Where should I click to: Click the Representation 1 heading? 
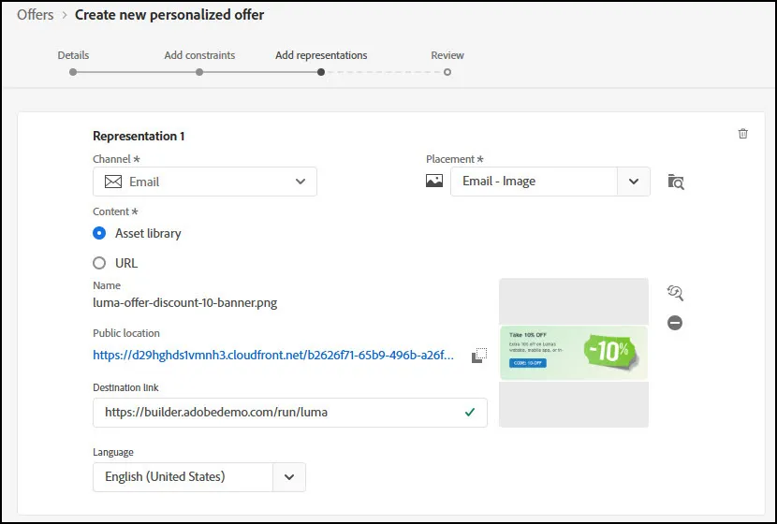click(x=139, y=137)
